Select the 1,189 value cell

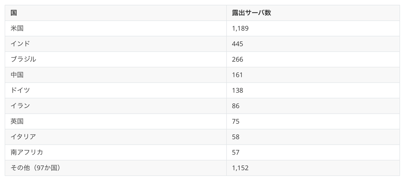coord(313,28)
